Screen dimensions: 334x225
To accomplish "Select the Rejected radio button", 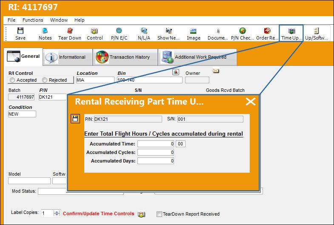I will 45,80.
